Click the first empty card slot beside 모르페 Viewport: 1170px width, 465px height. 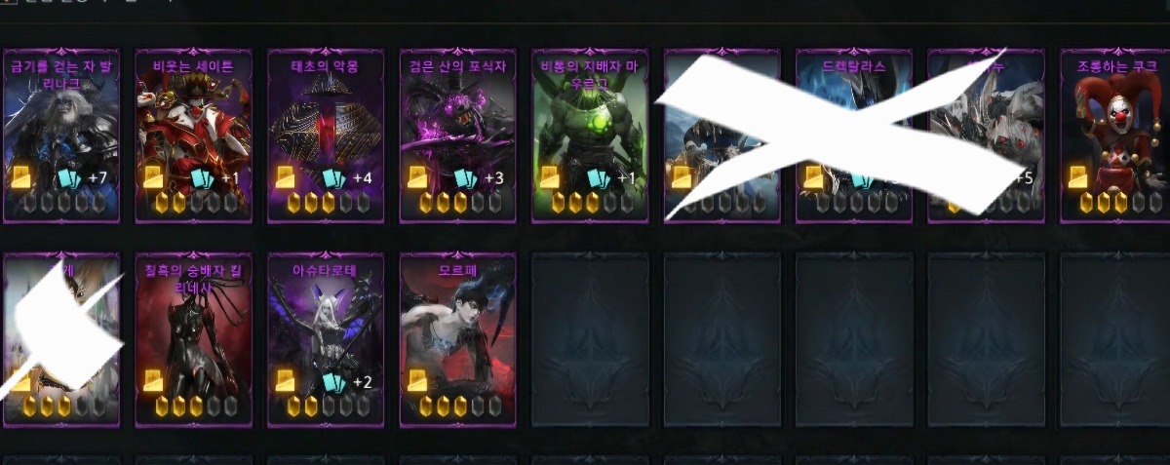[590, 340]
